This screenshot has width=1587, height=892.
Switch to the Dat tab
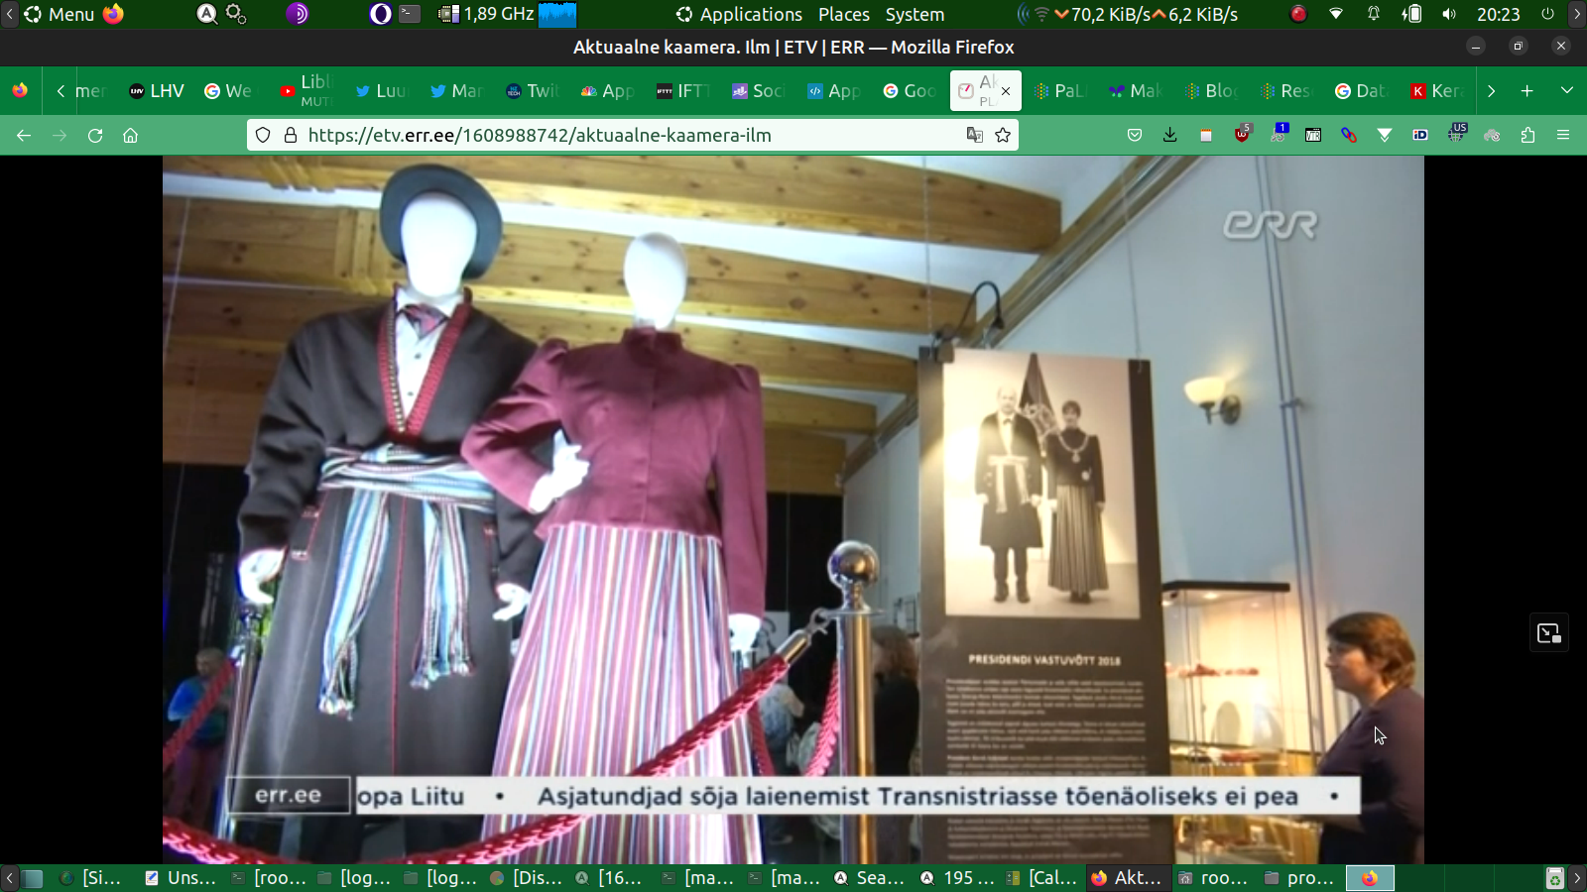(x=1363, y=91)
